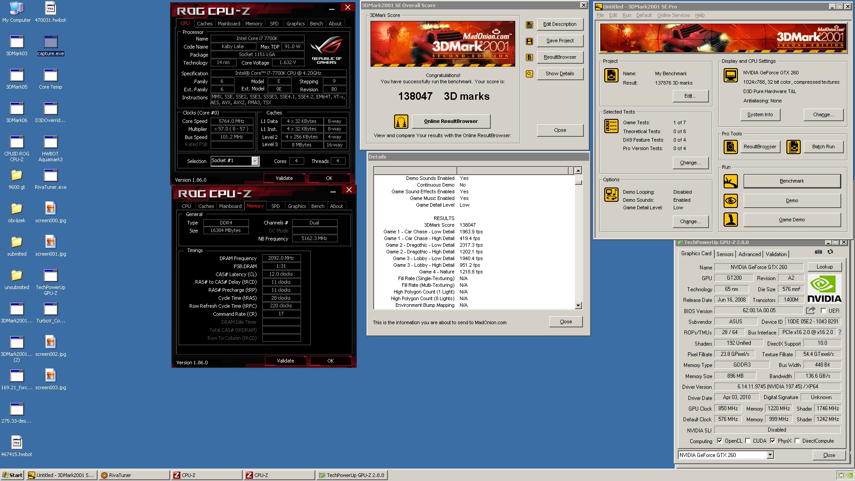Open the Mainboard tab in the top CPU-Z window
This screenshot has height=481, width=855.
(x=229, y=24)
